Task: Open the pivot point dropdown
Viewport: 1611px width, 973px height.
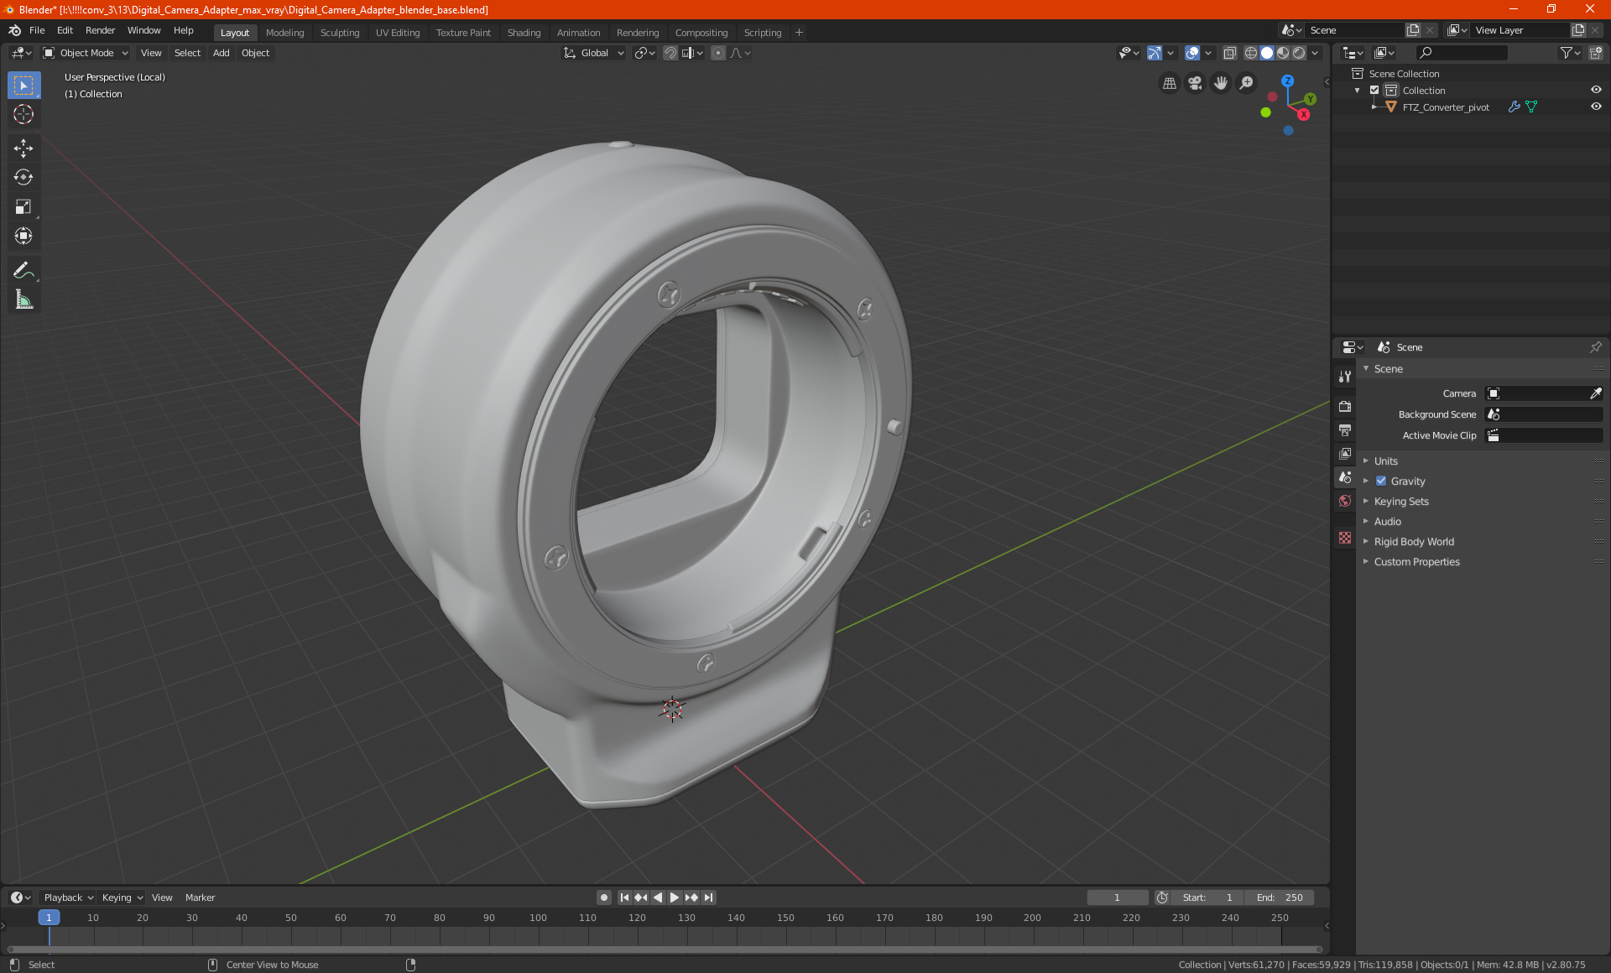Action: coord(644,53)
